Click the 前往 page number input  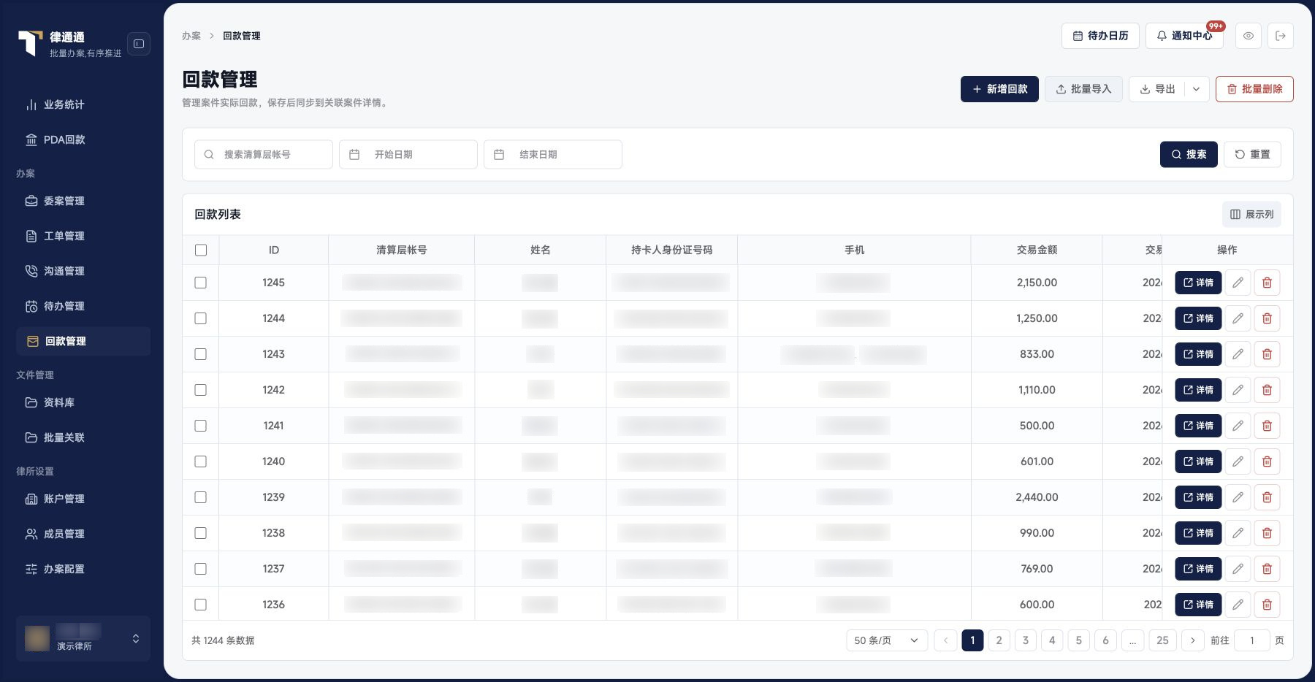1251,640
